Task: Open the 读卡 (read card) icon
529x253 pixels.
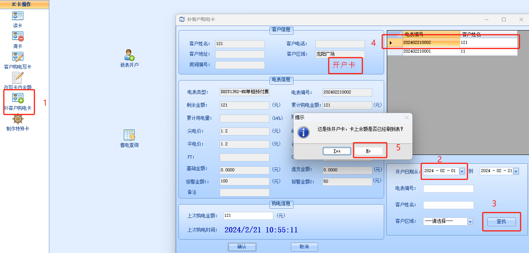Action: [18, 16]
